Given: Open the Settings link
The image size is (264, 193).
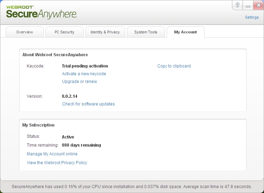Looking at the screenshot, I should [252, 17].
